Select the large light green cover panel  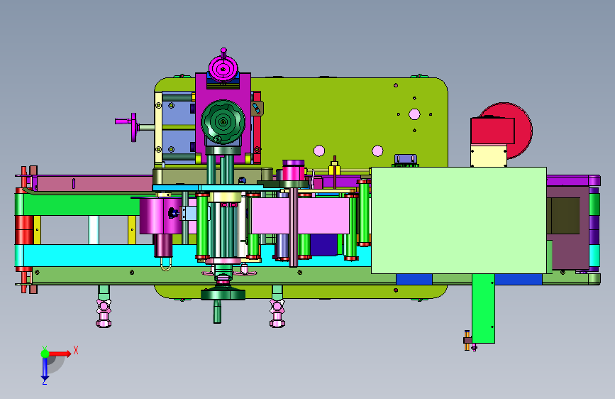459,220
